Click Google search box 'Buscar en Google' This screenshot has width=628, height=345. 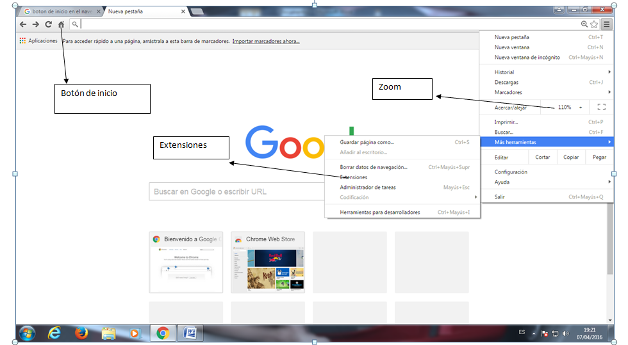pos(236,192)
